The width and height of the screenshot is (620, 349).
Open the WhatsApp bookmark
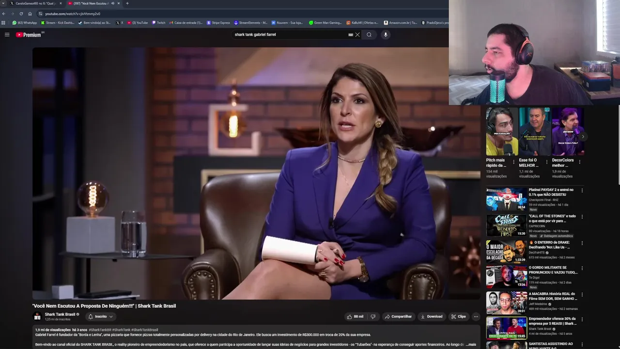point(25,23)
